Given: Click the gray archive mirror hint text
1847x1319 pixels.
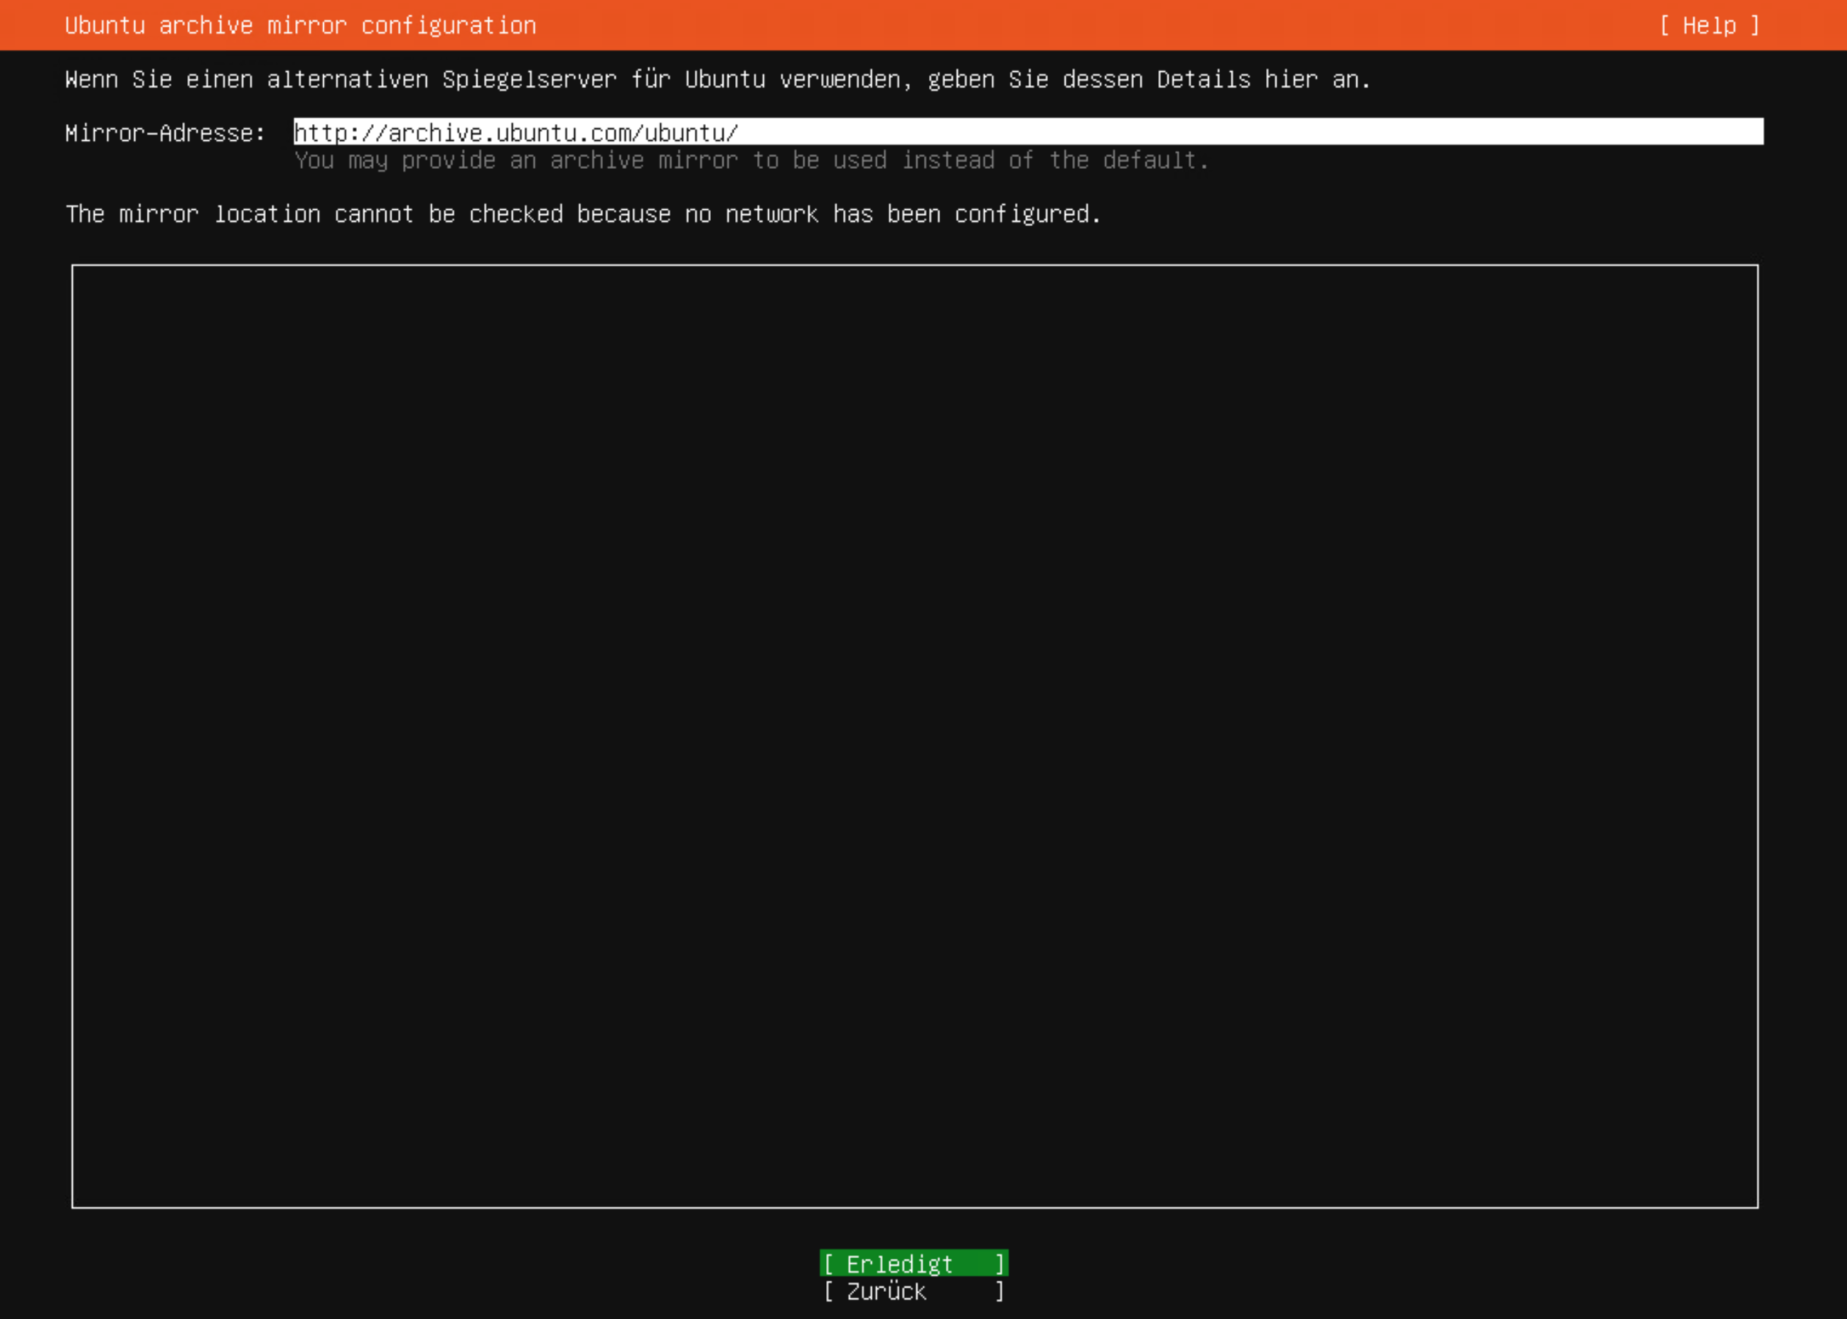Looking at the screenshot, I should pos(751,160).
